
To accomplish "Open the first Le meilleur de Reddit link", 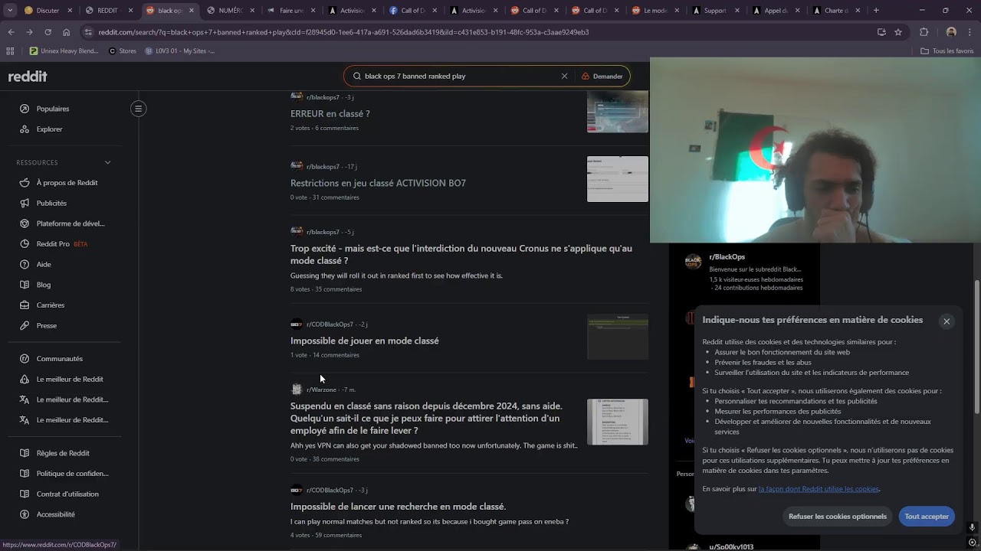I will click(70, 380).
